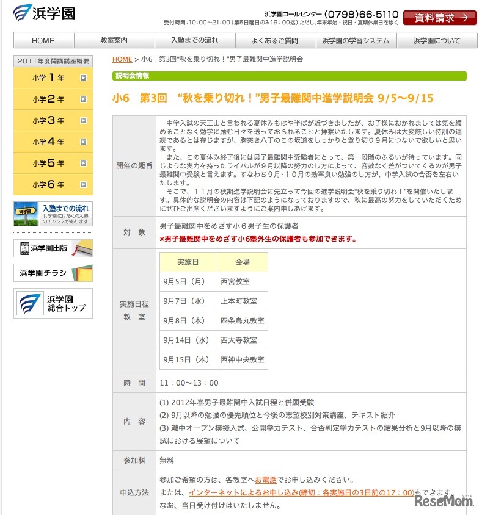Open the 浜学園について navigation tab
The image size is (482, 515).
[x=437, y=40]
